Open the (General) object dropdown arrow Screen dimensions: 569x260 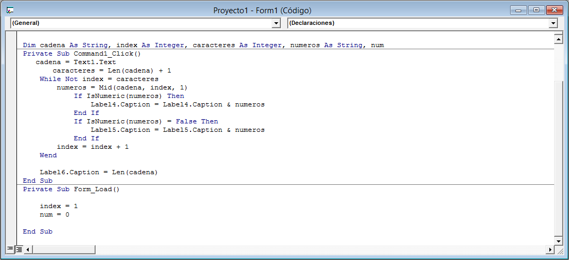coord(276,23)
